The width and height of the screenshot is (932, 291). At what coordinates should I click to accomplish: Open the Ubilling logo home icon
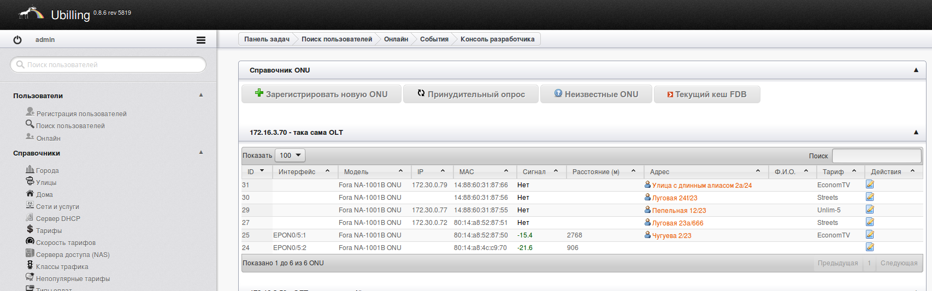[x=31, y=14]
